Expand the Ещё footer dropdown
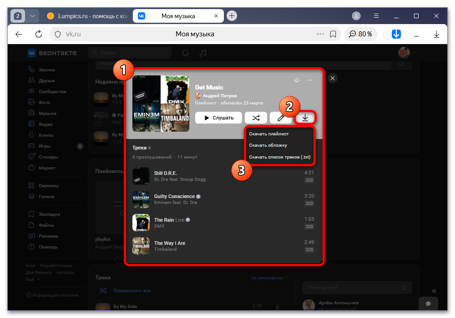Viewport: 455px width, 318px height. (32, 279)
